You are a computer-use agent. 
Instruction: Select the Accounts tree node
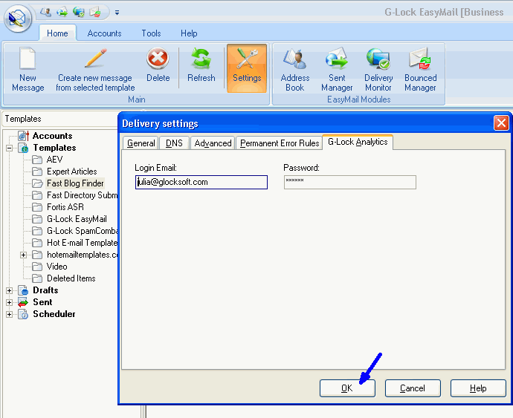[52, 136]
